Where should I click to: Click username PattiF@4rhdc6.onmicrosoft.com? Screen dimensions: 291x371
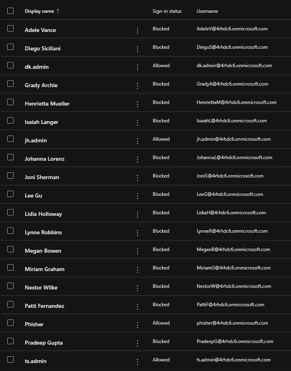pyautogui.click(x=230, y=305)
